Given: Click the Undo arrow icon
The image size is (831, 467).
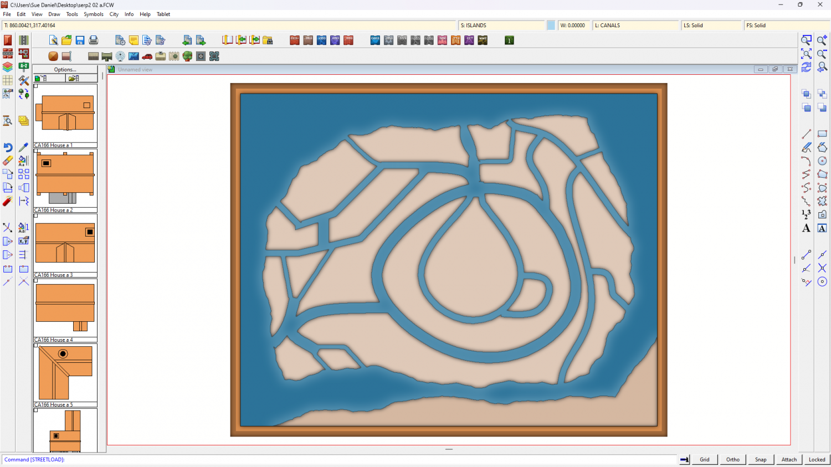Looking at the screenshot, I should click(x=8, y=147).
